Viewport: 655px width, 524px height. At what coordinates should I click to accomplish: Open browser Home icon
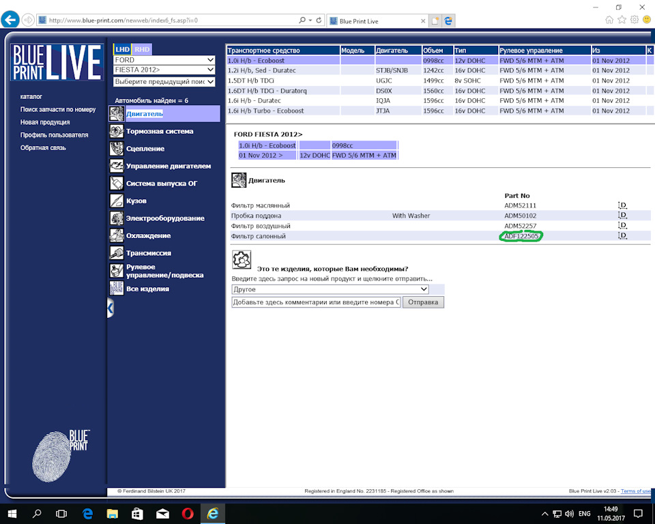tap(609, 20)
